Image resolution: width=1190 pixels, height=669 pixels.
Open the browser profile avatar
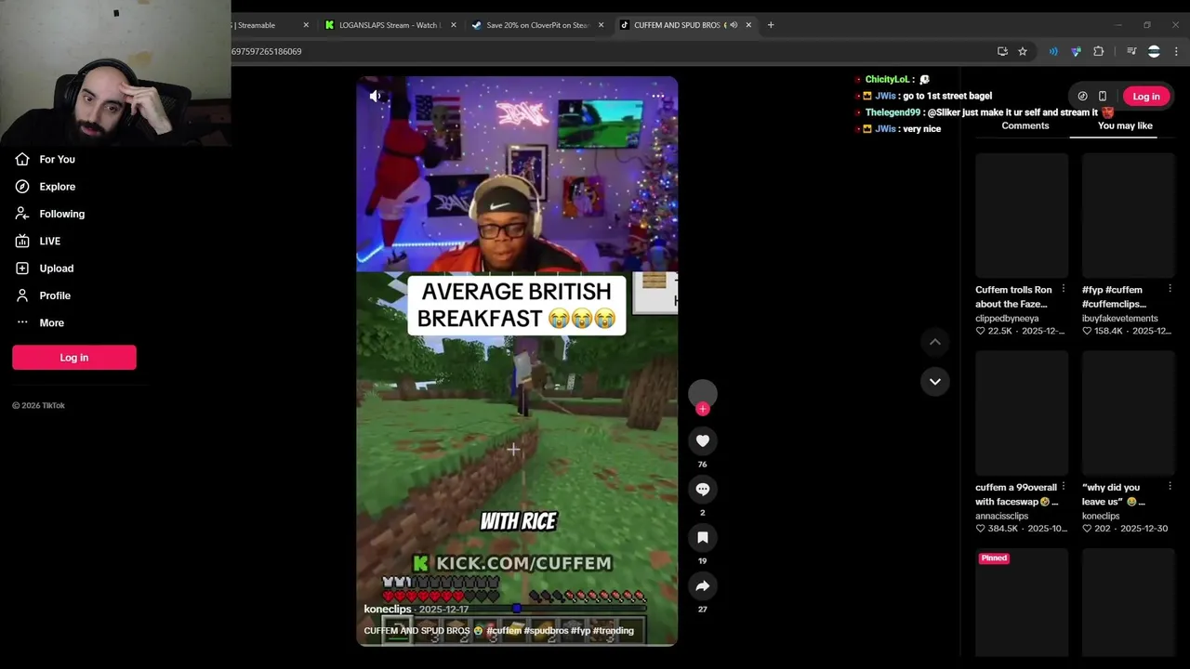coord(1154,51)
